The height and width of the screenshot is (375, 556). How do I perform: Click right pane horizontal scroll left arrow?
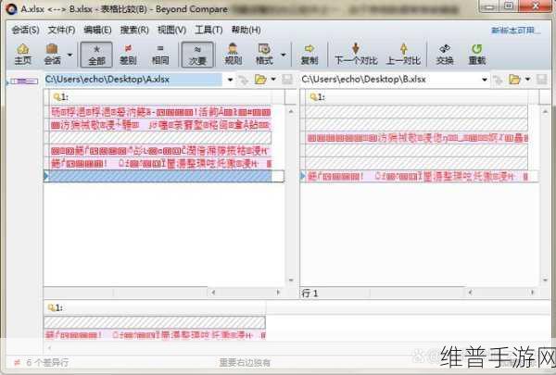tap(470, 293)
